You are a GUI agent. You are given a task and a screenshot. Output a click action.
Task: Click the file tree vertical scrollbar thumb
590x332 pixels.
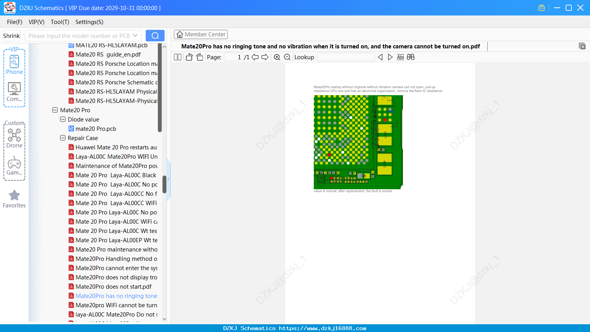164,185
